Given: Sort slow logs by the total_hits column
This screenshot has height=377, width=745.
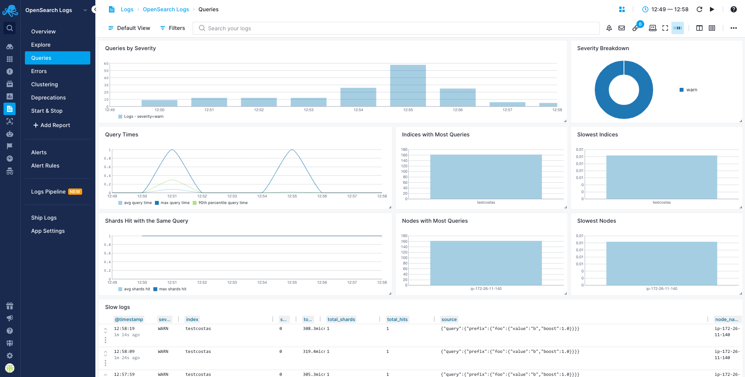Looking at the screenshot, I should point(397,319).
